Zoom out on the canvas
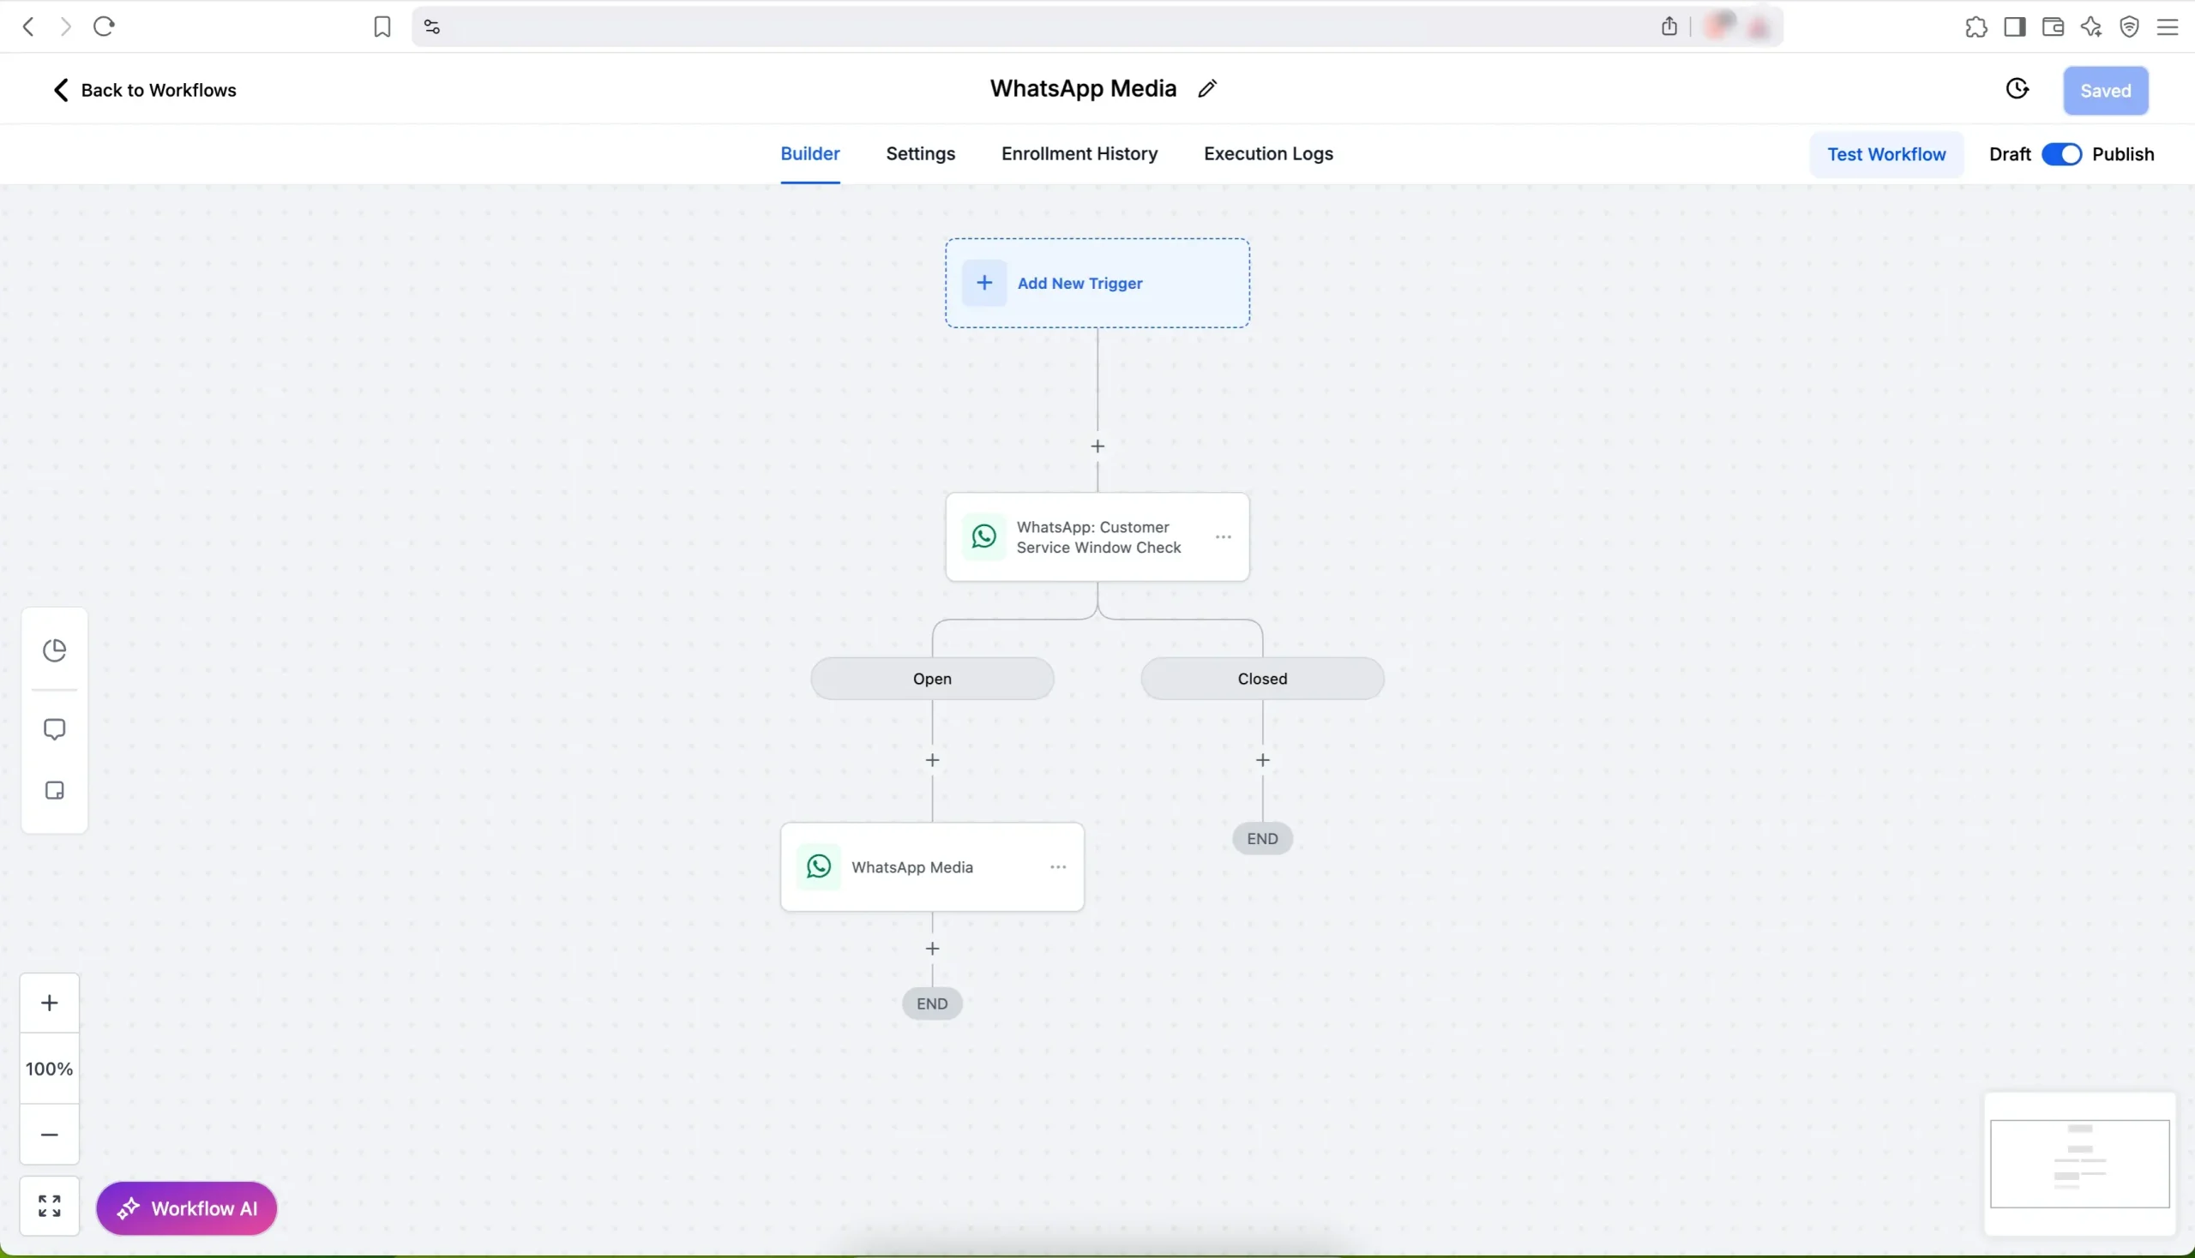 (50, 1135)
